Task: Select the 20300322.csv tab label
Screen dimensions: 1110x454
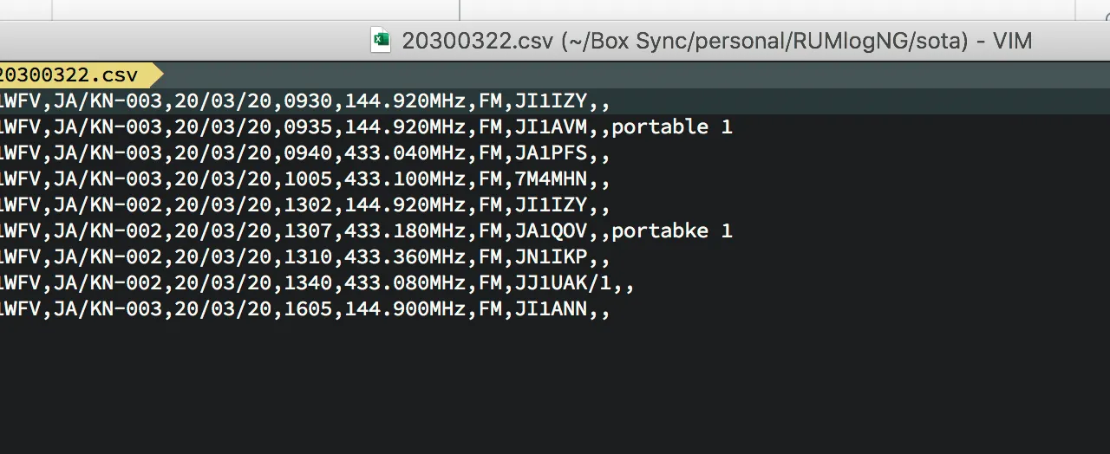Action: (x=69, y=75)
